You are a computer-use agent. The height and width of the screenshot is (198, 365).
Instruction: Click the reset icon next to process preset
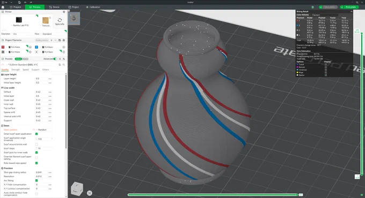[x=3, y=65]
